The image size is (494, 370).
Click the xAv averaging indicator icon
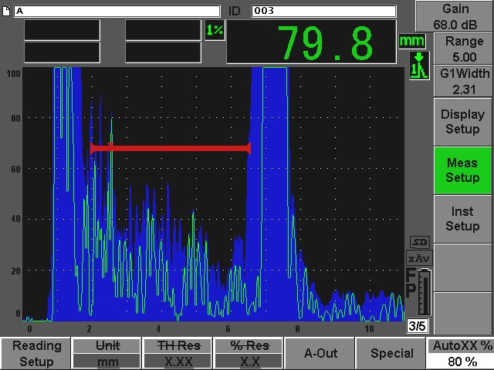[418, 258]
